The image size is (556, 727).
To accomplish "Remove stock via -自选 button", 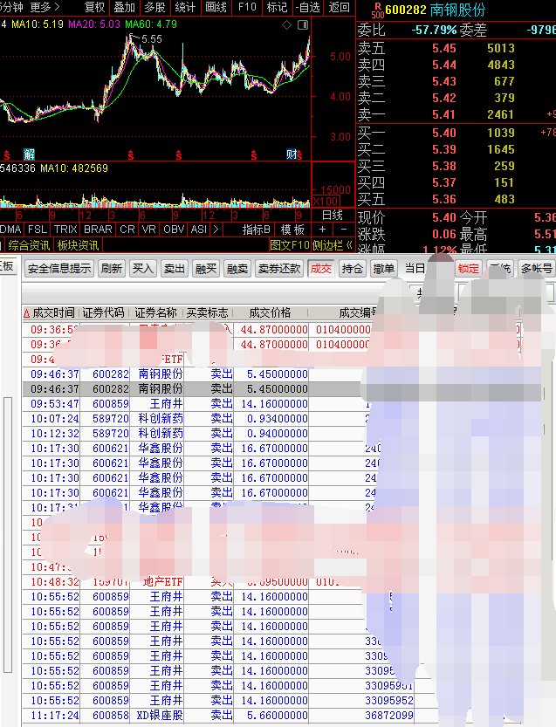I will coord(308,7).
